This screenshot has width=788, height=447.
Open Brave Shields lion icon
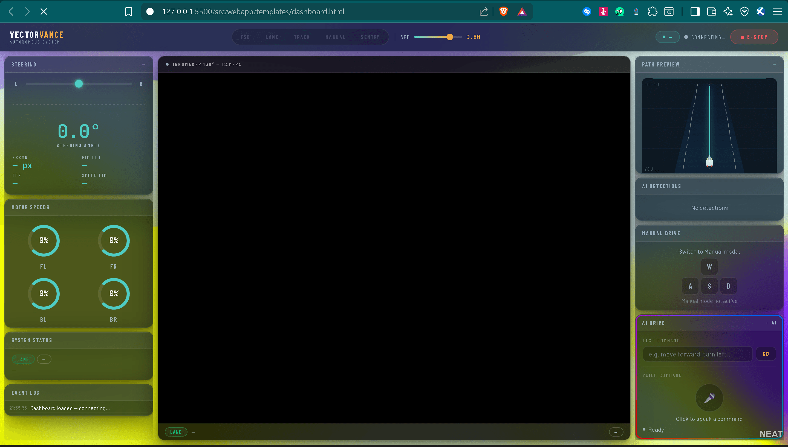503,12
